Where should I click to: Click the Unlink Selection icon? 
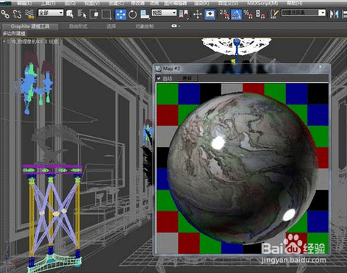point(17,14)
